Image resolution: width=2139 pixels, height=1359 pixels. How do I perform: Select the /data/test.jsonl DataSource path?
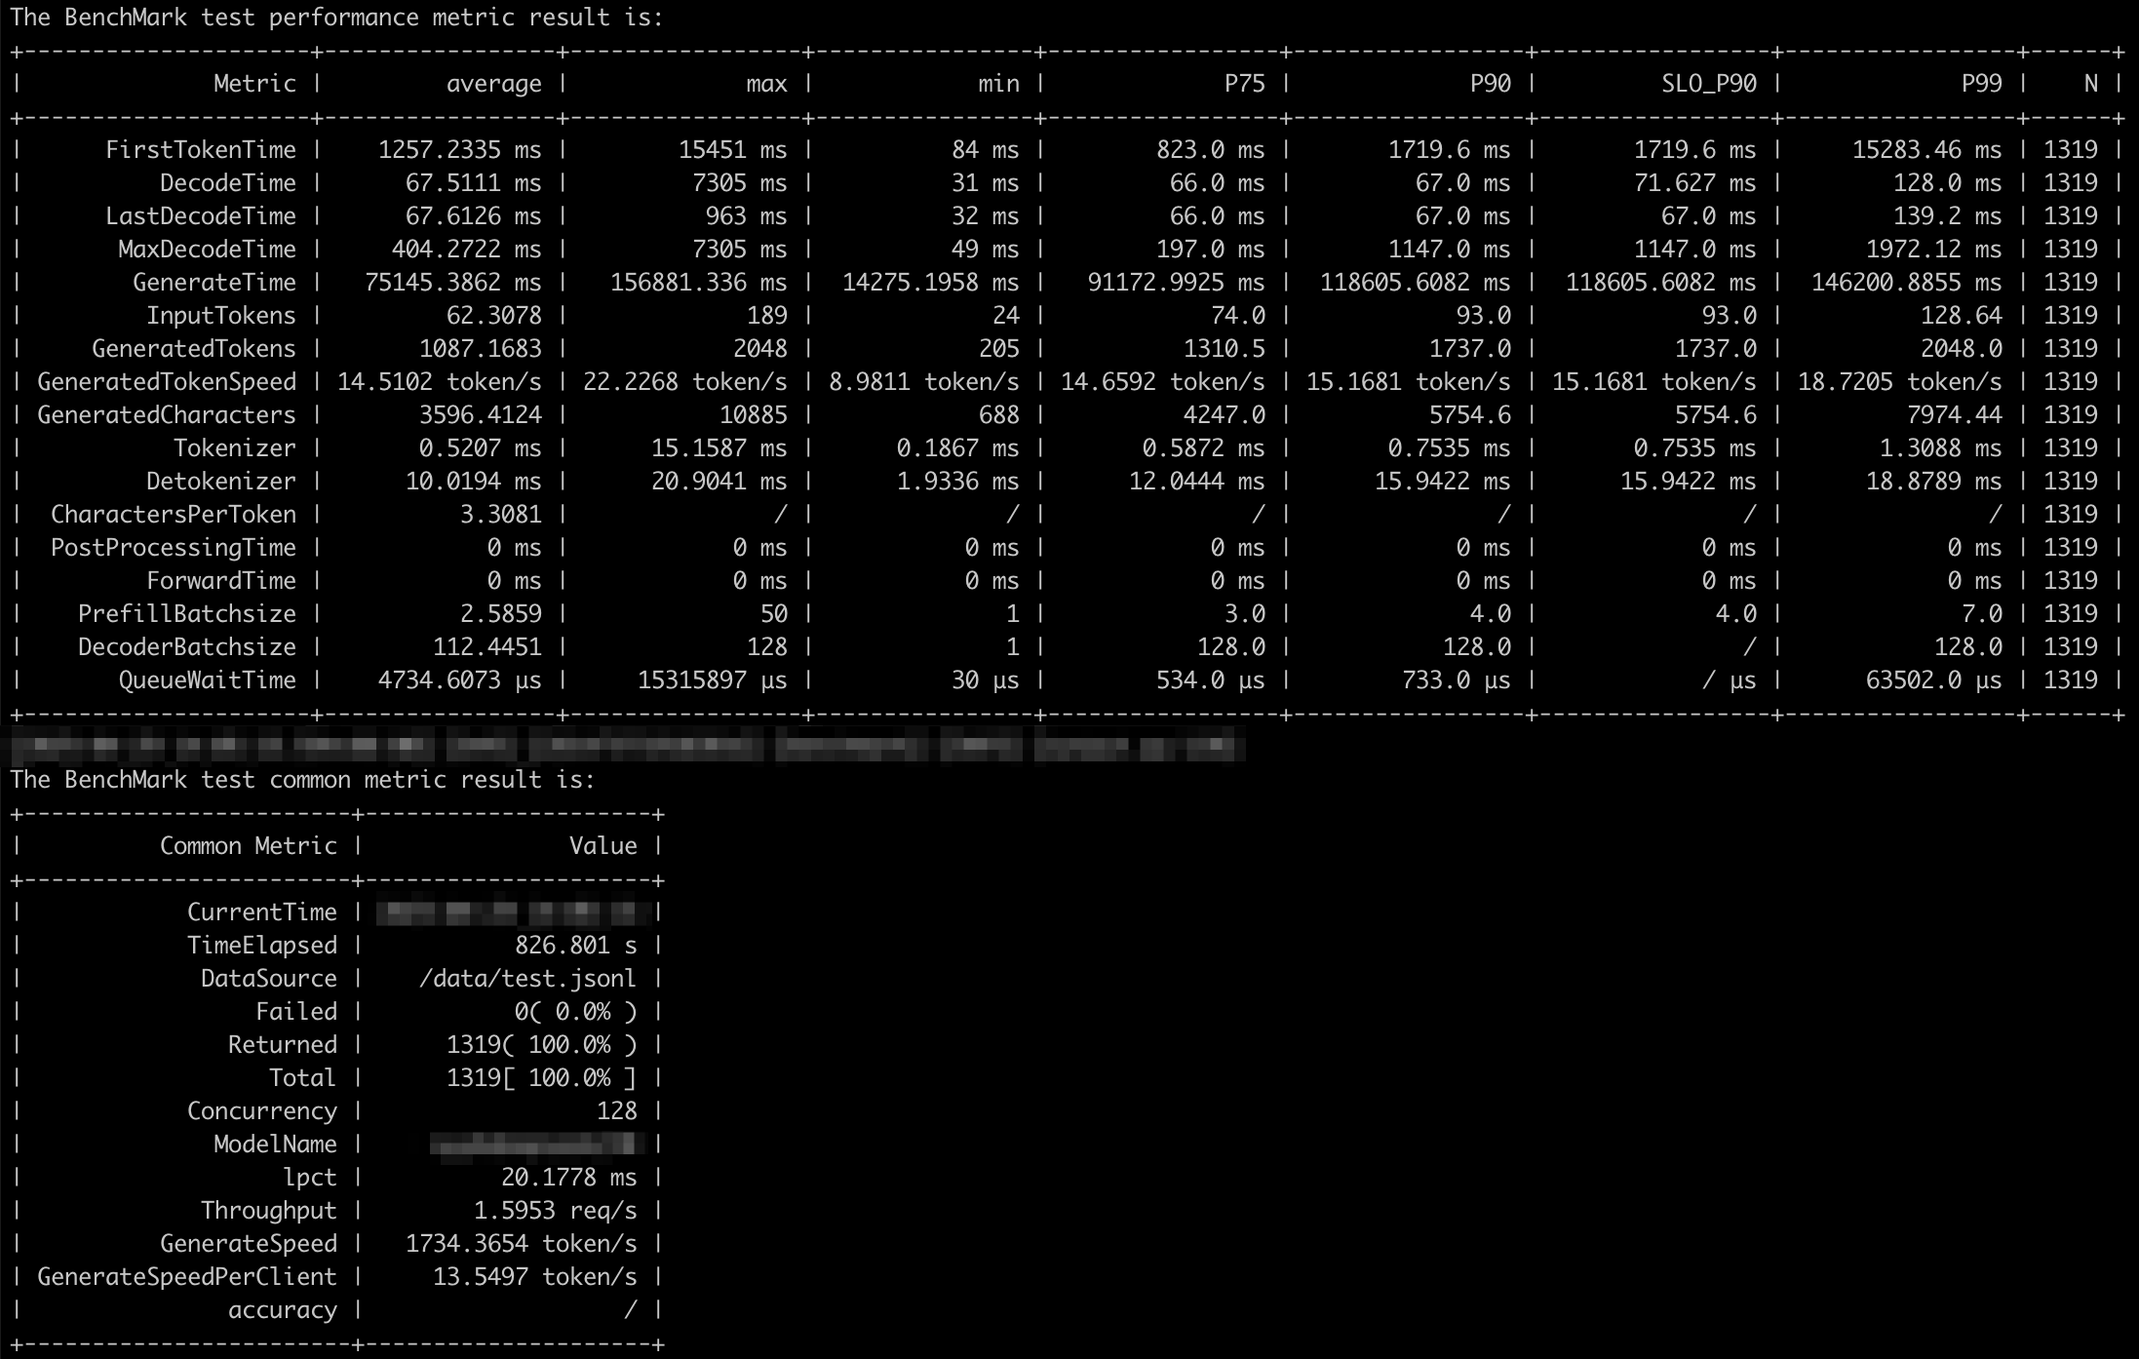527,979
